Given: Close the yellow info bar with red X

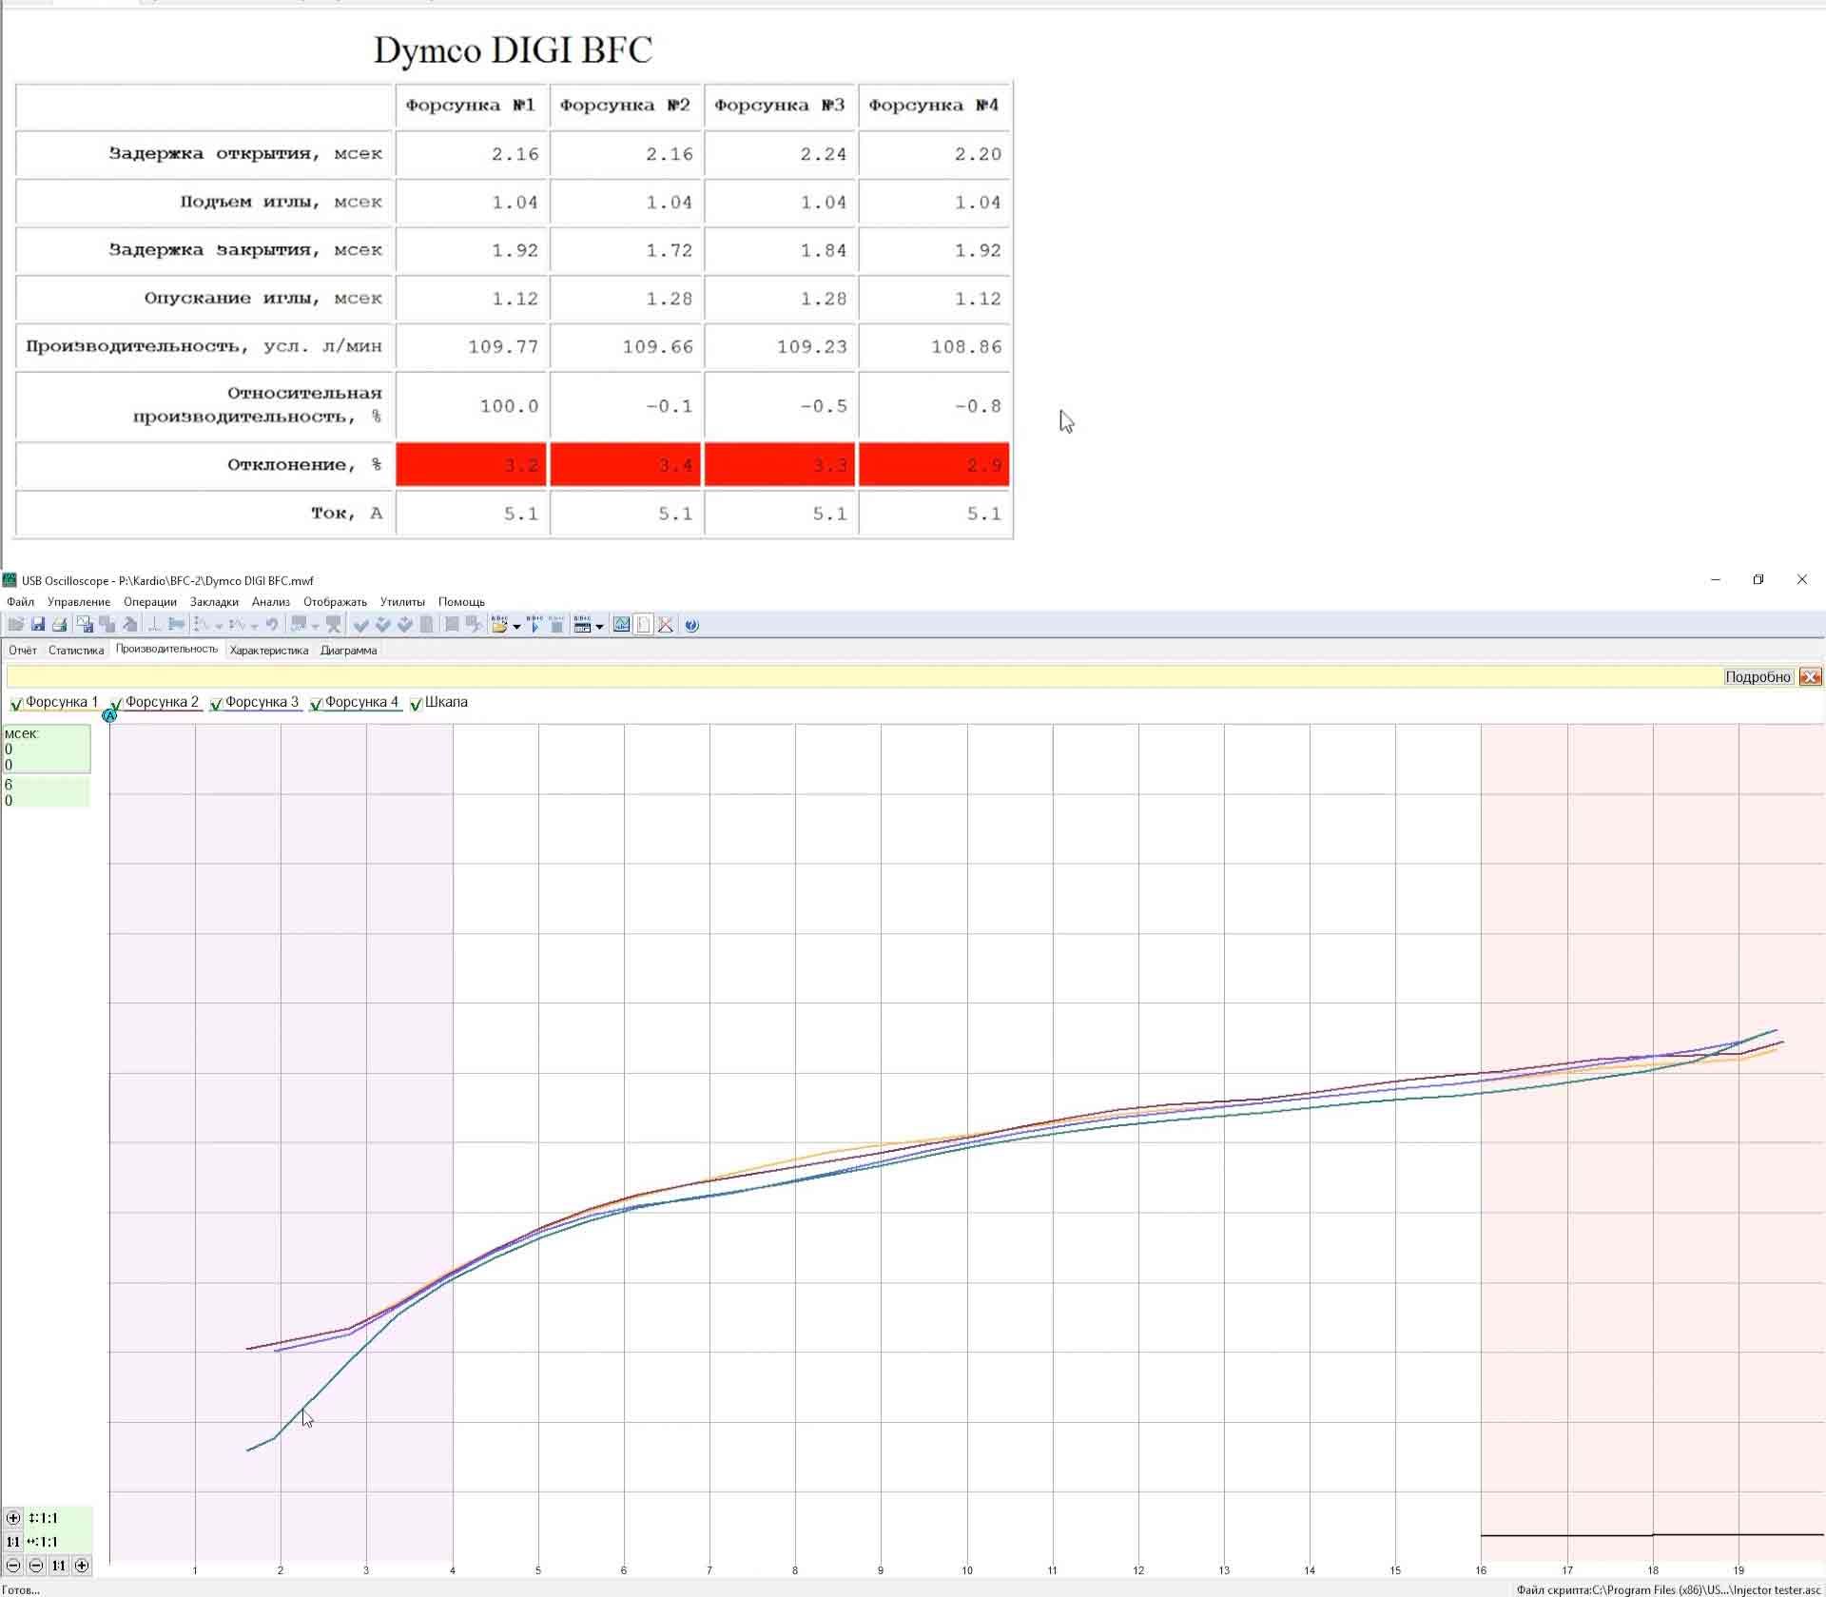Looking at the screenshot, I should tap(1810, 676).
